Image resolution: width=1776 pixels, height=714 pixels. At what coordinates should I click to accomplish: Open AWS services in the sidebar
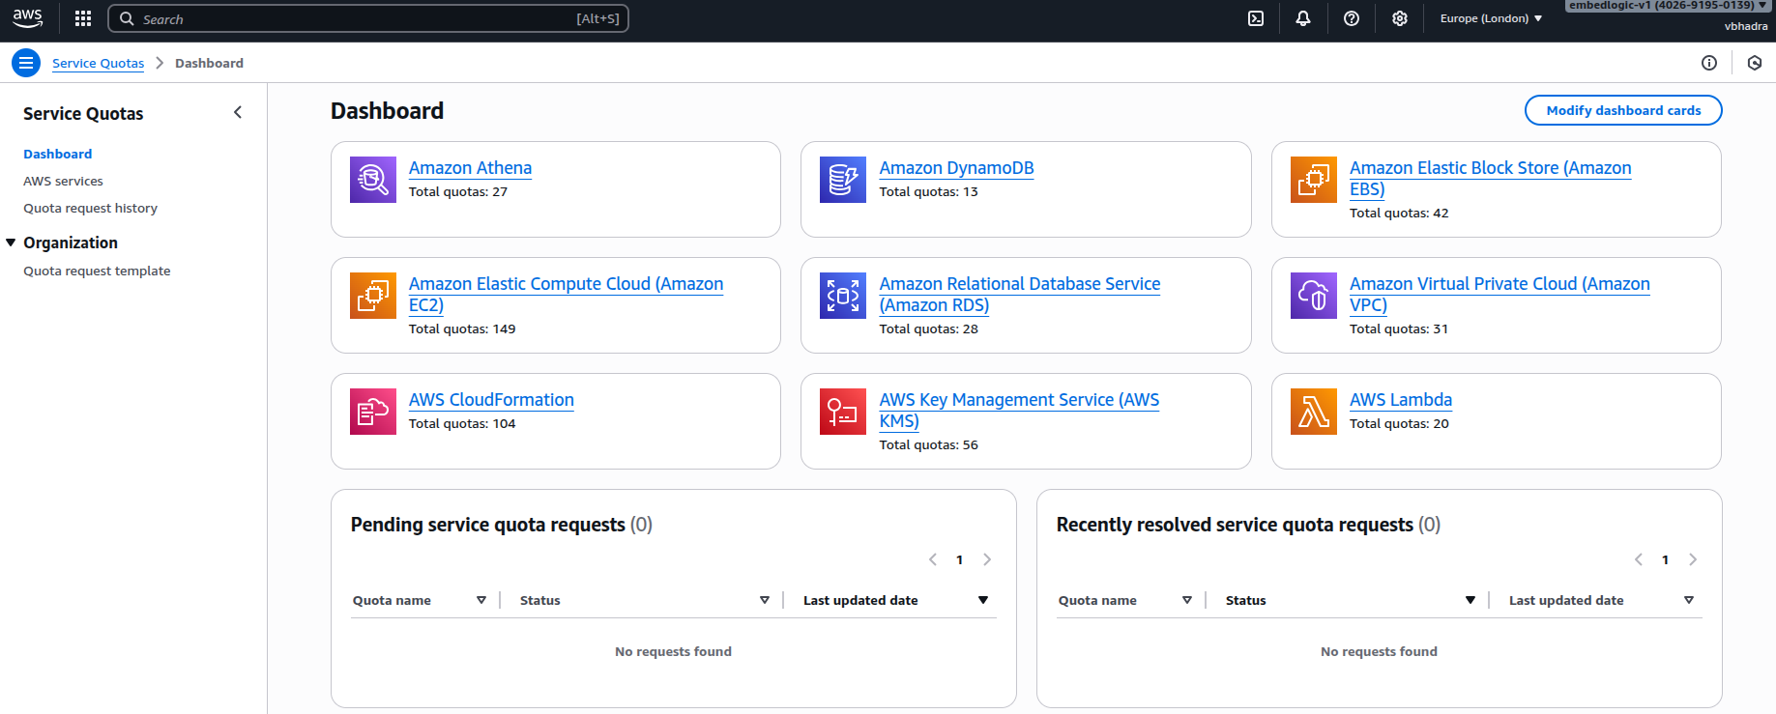pyautogui.click(x=63, y=181)
